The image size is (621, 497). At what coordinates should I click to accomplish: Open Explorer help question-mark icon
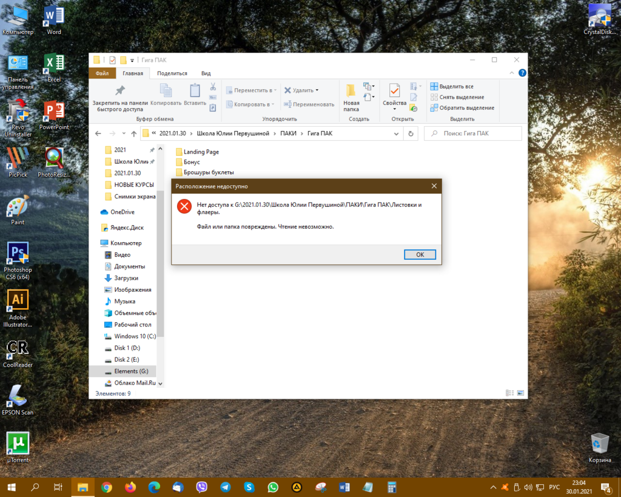point(522,73)
